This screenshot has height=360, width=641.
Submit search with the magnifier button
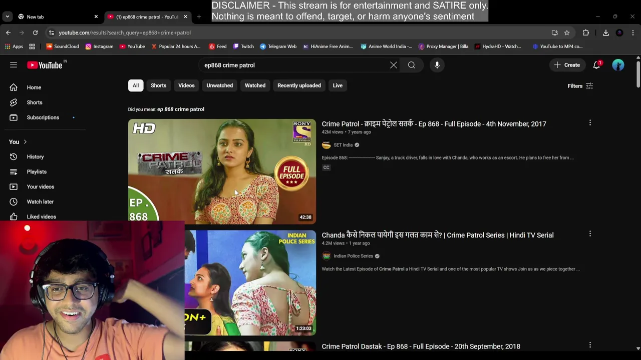tap(412, 65)
